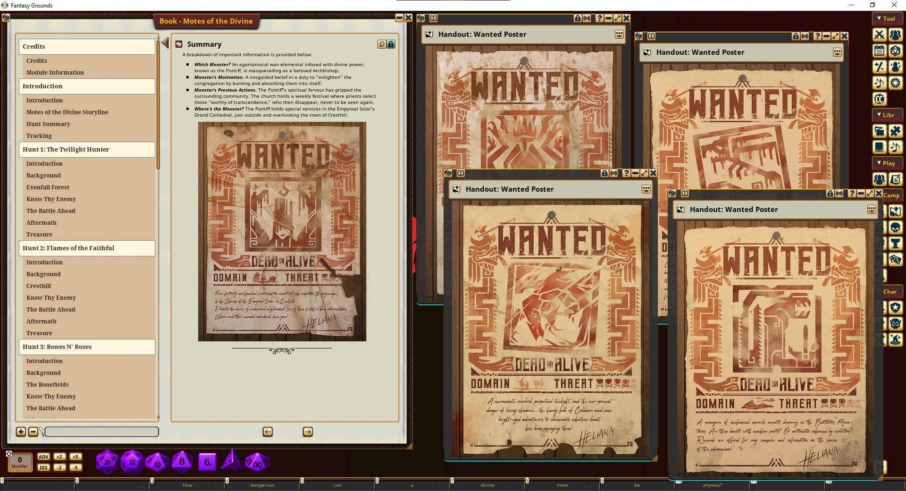
Task: Open the Options gear in the Tool sidebar
Action: (896, 83)
